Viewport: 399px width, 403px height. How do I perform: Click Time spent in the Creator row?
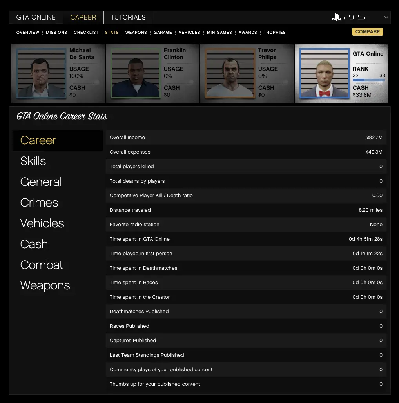(x=246, y=297)
